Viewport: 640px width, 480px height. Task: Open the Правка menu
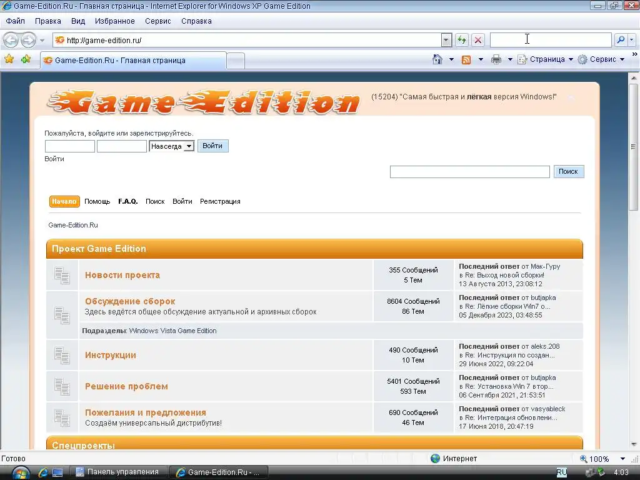(x=47, y=21)
